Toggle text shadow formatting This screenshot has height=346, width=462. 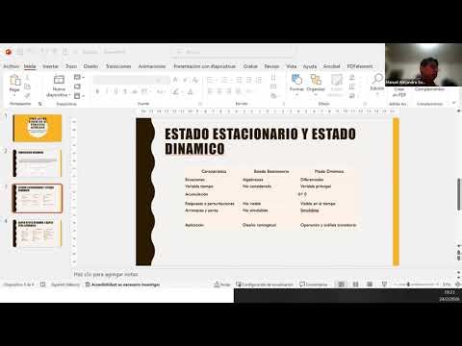125,91
